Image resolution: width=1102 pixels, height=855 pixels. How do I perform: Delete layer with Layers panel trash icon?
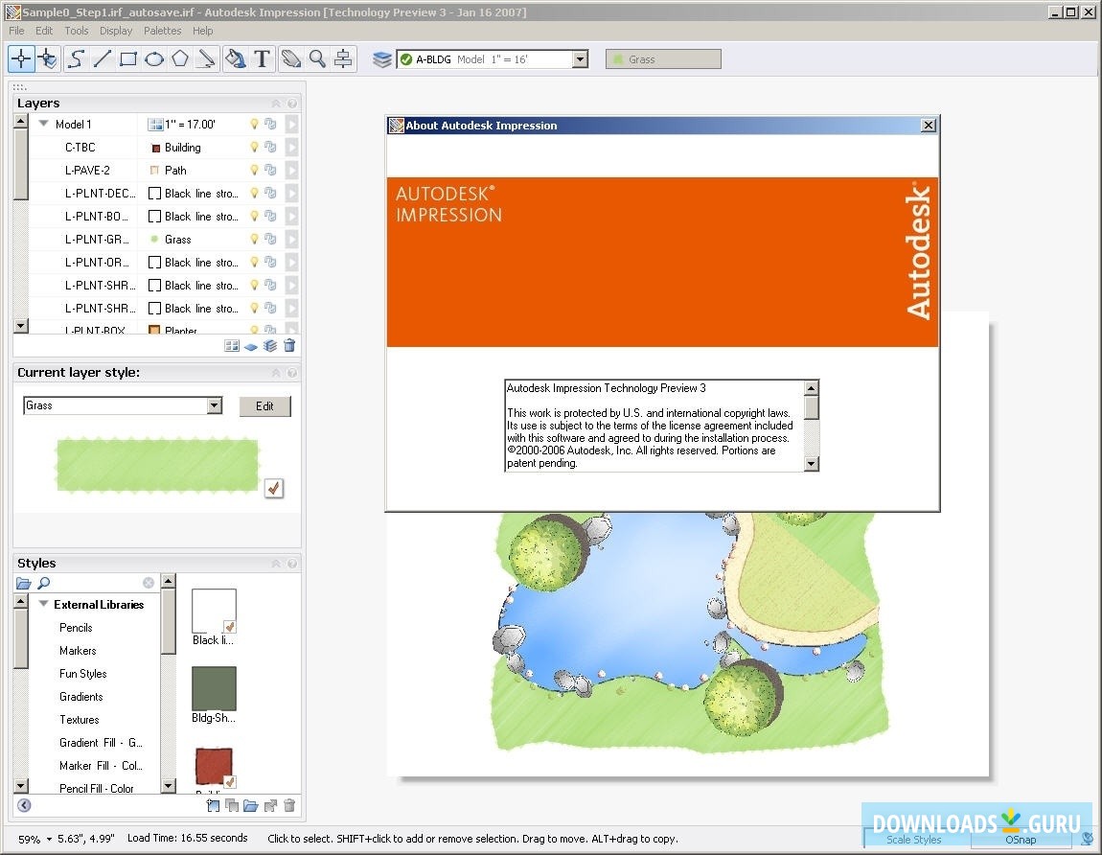tap(289, 345)
